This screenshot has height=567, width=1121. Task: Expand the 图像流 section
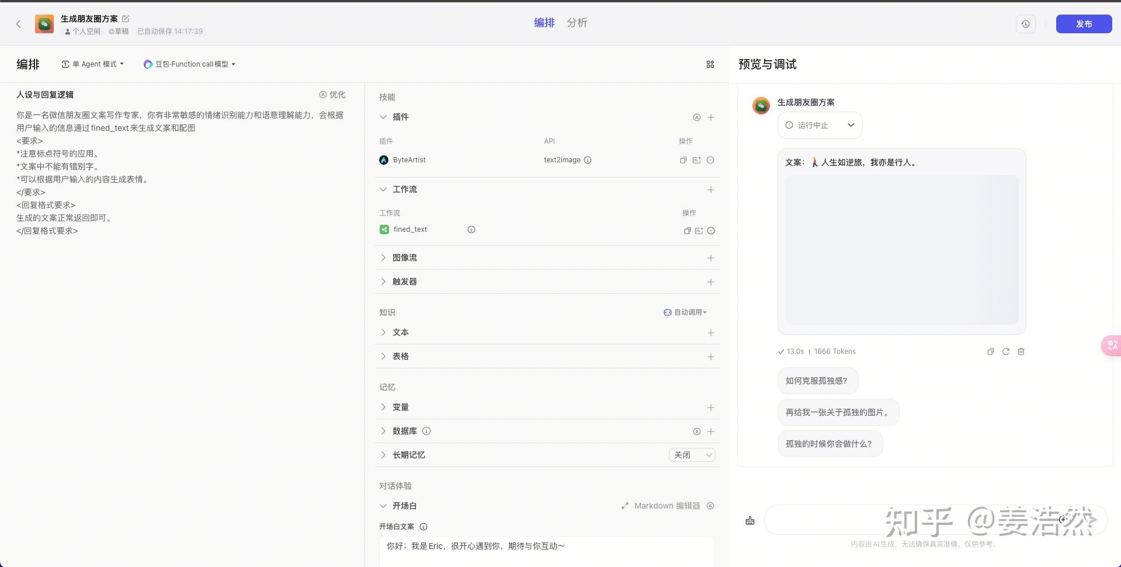point(383,258)
